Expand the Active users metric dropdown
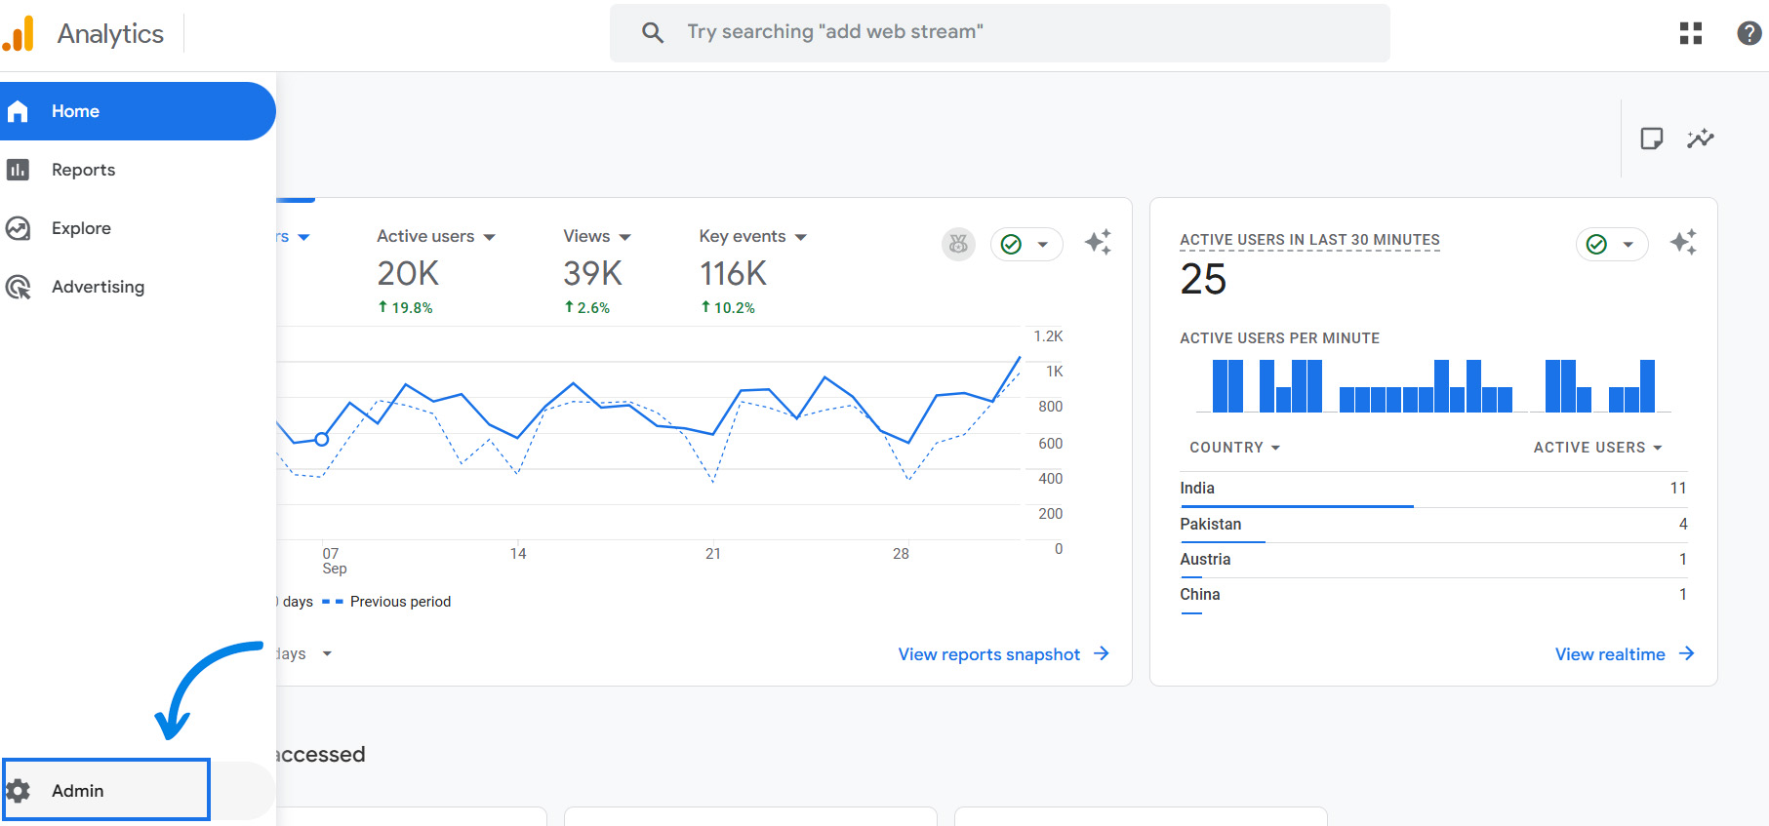The width and height of the screenshot is (1769, 826). 436,237
